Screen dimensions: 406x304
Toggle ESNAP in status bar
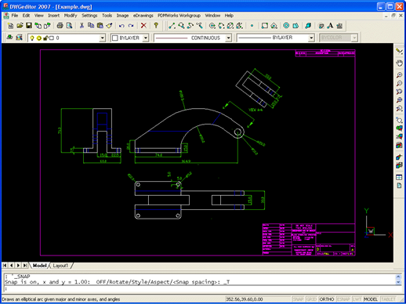pyautogui.click(x=343, y=299)
